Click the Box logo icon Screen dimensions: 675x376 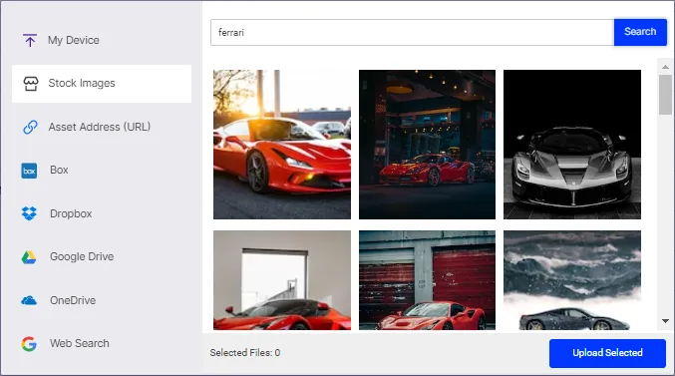[x=29, y=171]
